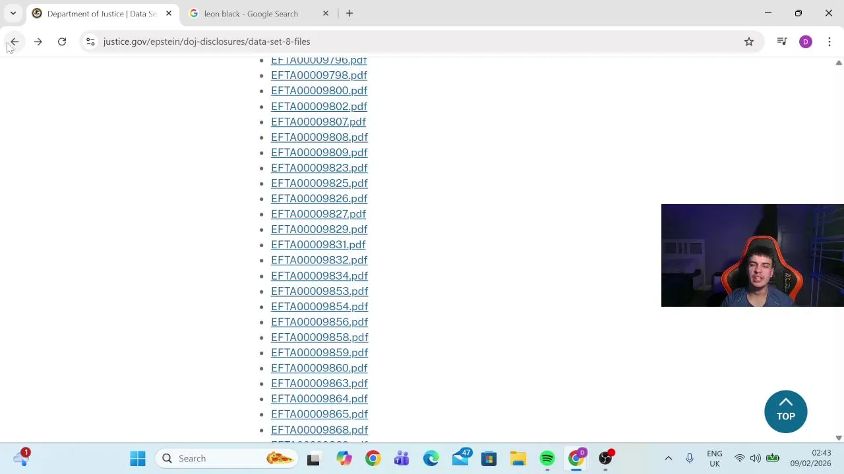Viewport: 844px width, 474px height.
Task: Open File Explorer in taskbar
Action: coord(518,458)
